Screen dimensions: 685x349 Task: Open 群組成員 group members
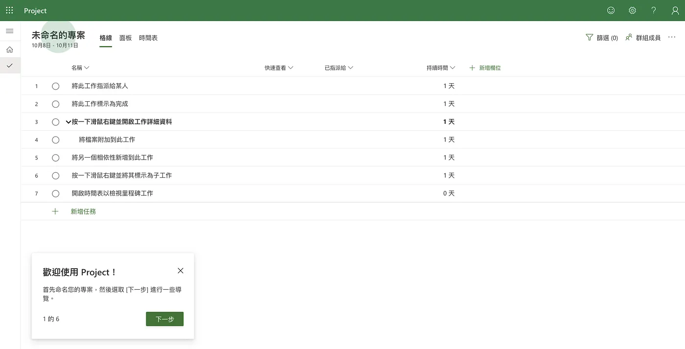point(643,38)
